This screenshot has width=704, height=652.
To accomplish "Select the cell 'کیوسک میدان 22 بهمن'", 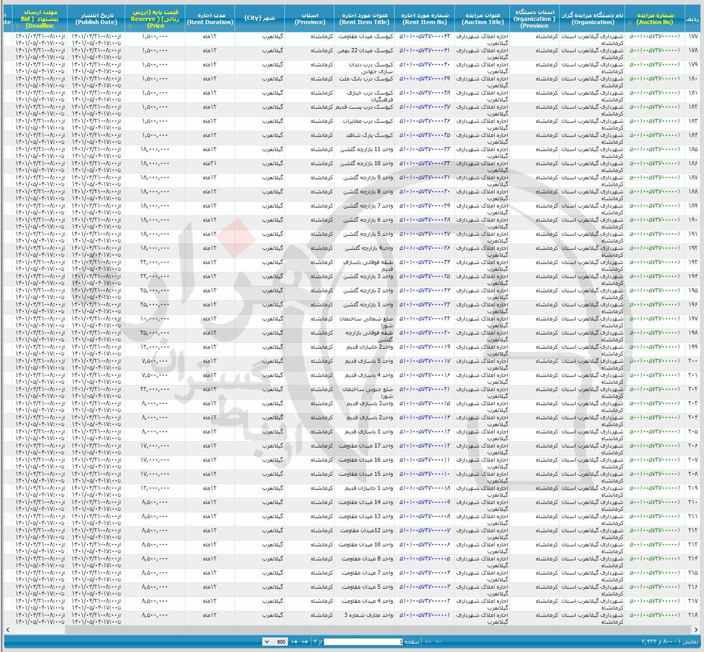I will [364, 54].
